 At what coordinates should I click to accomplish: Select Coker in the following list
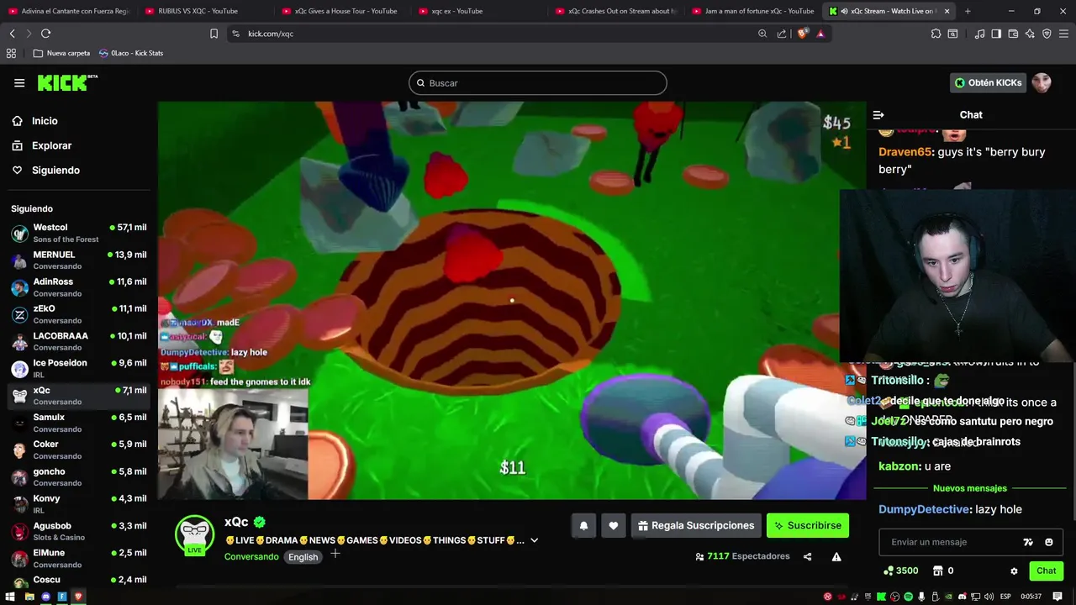tap(78, 450)
